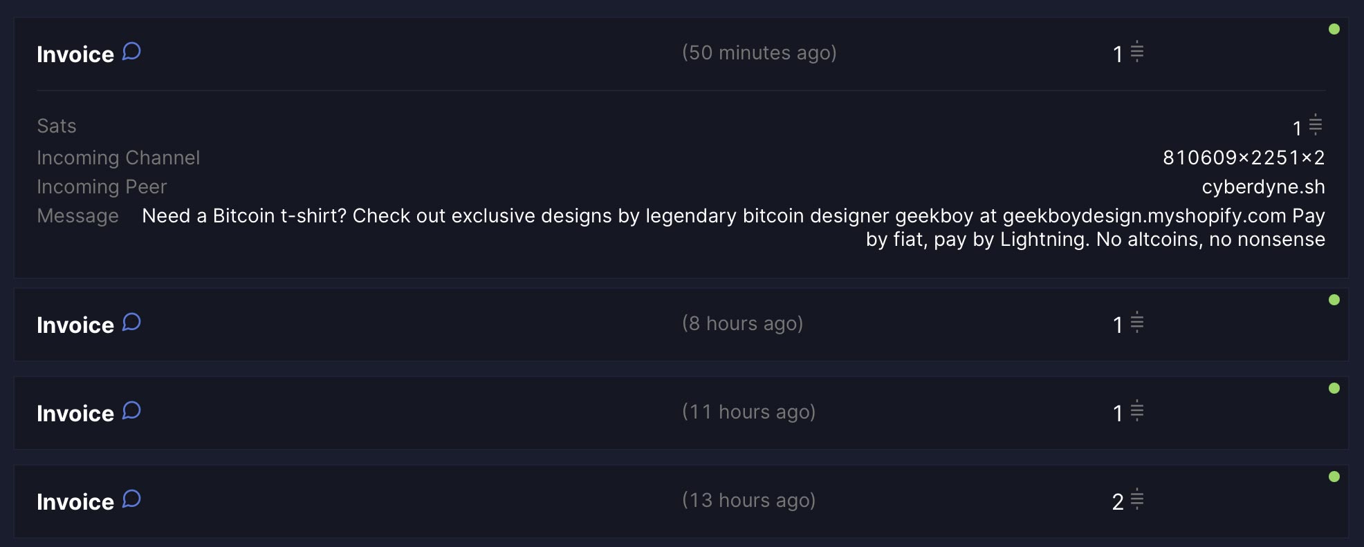
Task: Click sats symbol in the Sats detail row
Action: 1316,125
